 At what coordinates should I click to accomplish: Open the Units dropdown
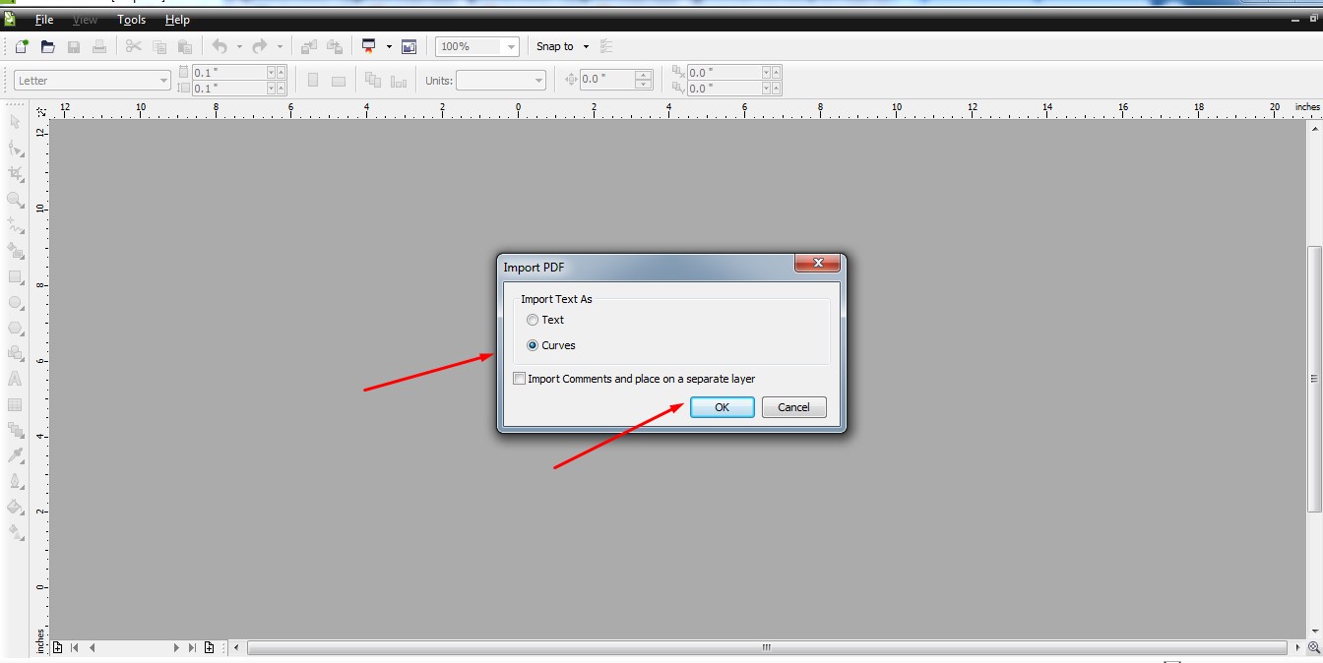pos(538,81)
